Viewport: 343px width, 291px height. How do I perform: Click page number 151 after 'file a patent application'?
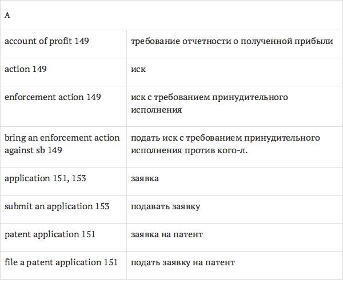[110, 262]
